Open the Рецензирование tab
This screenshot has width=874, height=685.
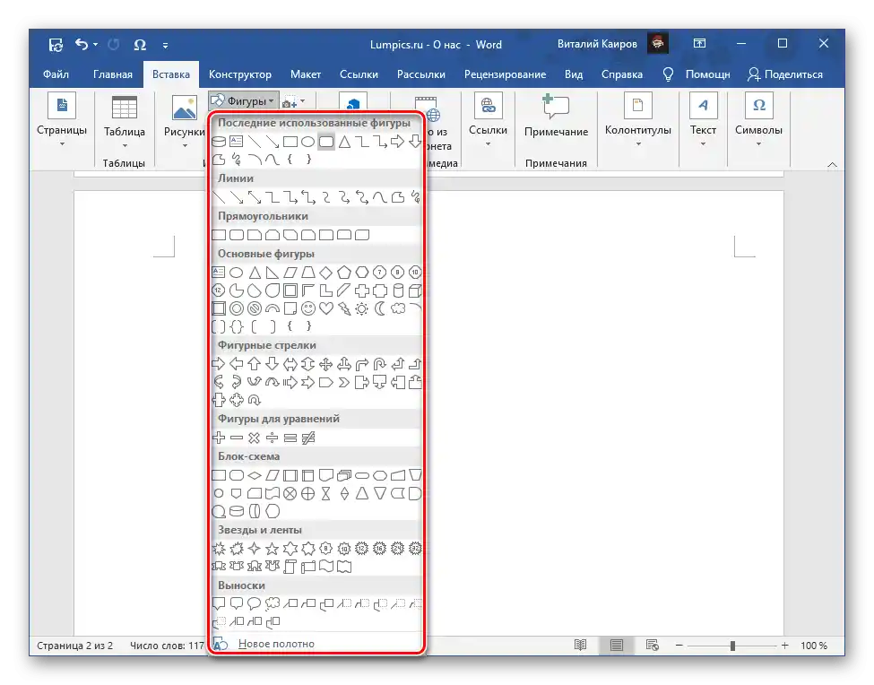pyautogui.click(x=505, y=74)
